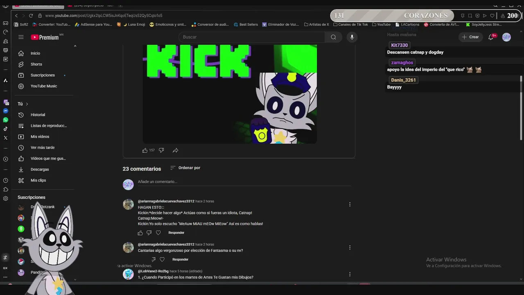This screenshot has height=295, width=524.
Task: Open TikTok in the Opera sidebar
Action: tap(5, 129)
